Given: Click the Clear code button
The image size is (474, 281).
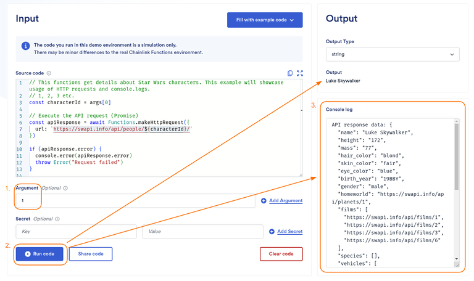Looking at the screenshot, I should coord(281,254).
